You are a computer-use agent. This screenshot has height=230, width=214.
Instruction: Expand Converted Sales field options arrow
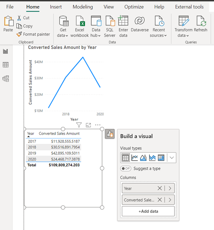click(x=170, y=199)
